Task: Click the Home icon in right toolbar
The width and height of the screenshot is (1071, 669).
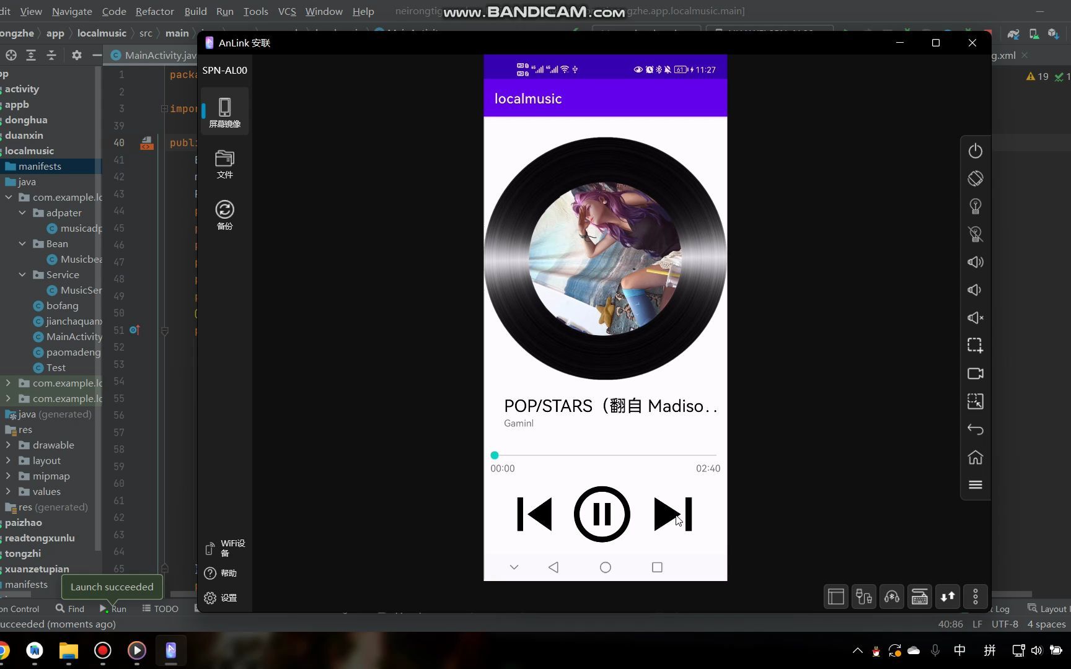Action: coord(975,457)
